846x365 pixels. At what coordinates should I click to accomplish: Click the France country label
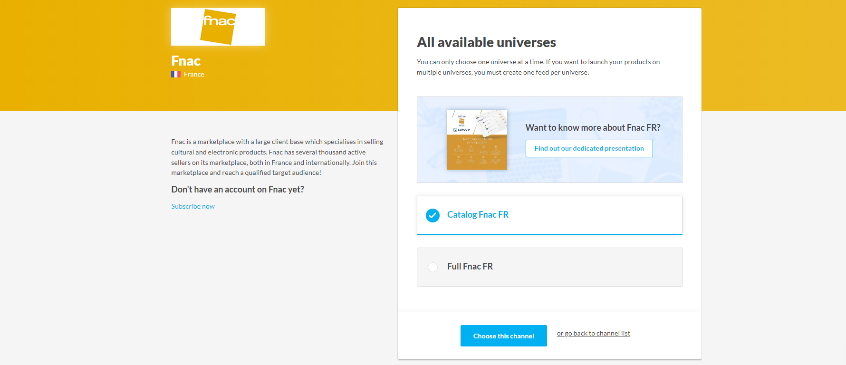coord(194,74)
